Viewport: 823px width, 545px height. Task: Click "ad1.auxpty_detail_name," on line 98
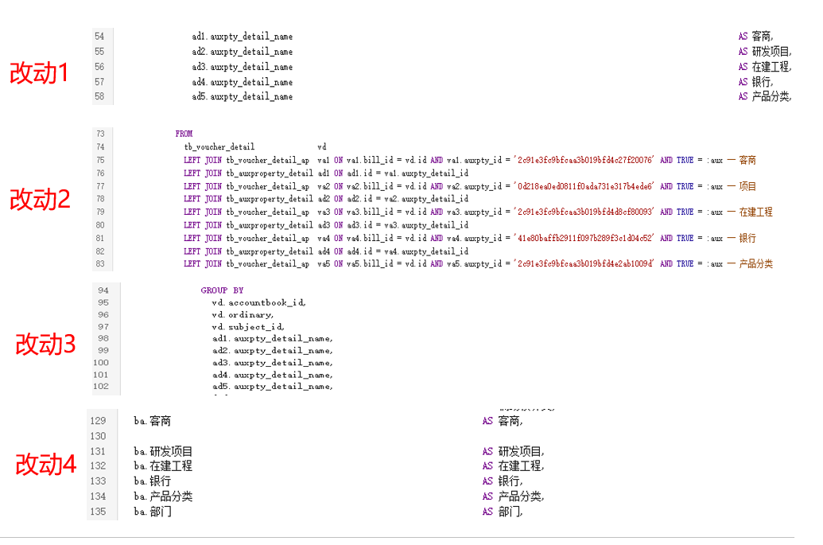[x=273, y=339]
